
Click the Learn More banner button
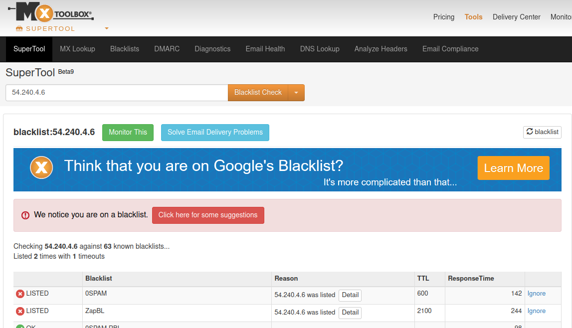click(514, 168)
